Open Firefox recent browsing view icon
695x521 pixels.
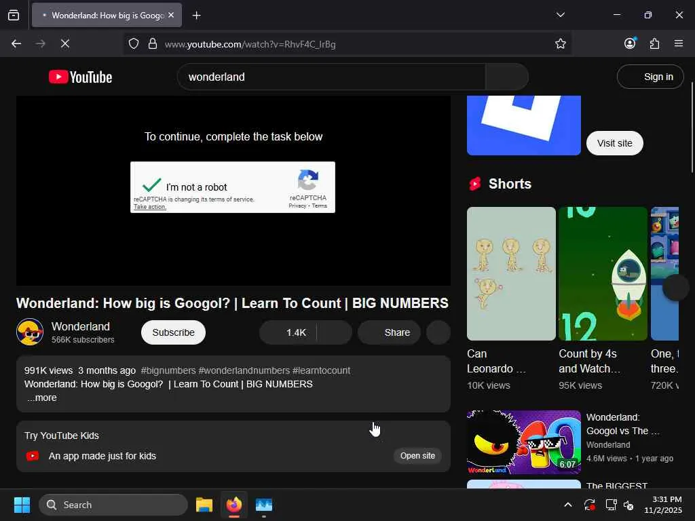pyautogui.click(x=14, y=15)
